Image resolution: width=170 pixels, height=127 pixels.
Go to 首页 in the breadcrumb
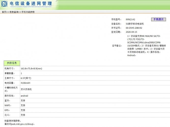point(4,12)
